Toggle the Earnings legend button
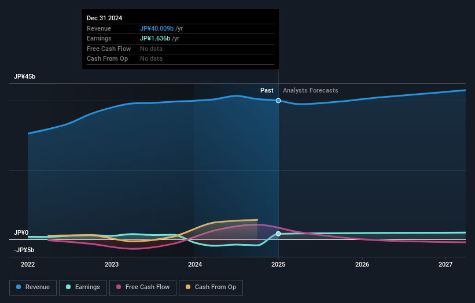The height and width of the screenshot is (303, 475). 83,287
